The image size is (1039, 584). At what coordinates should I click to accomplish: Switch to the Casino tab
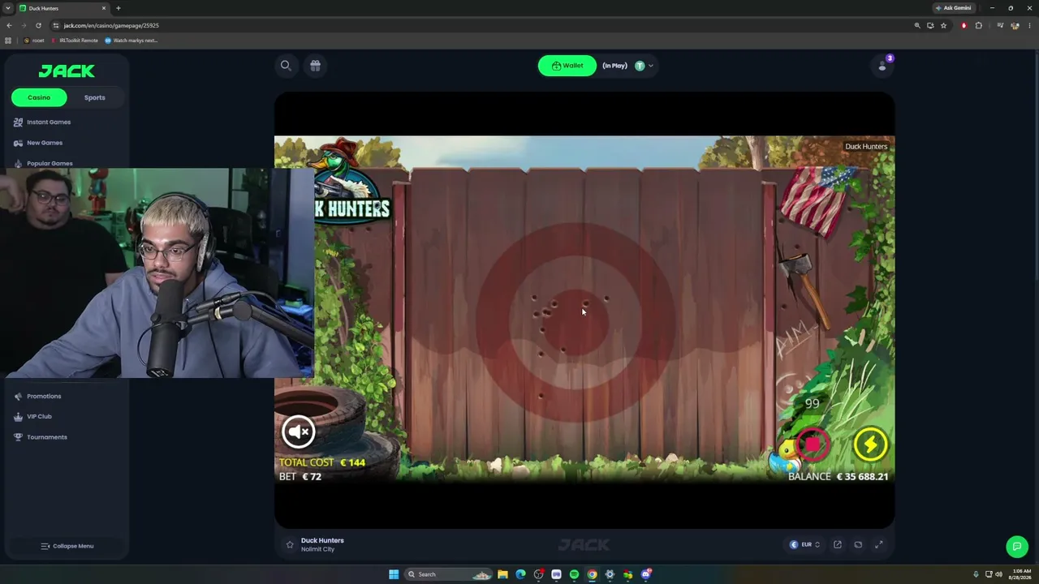tap(39, 97)
